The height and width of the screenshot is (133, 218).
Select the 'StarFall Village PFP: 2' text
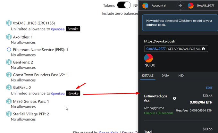pyautogui.click(x=31, y=114)
